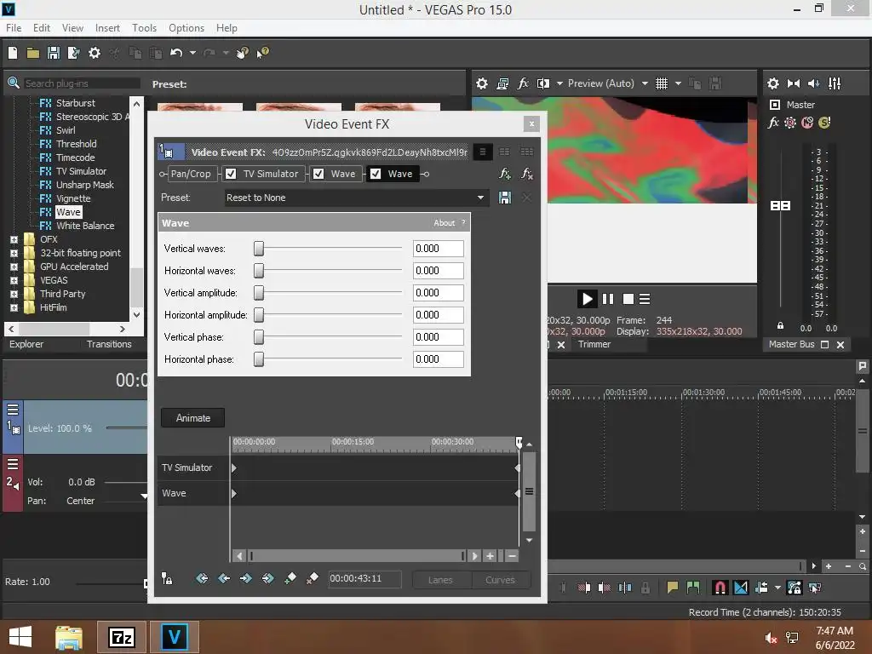
Task: Save the preset with floppy icon
Action: click(x=505, y=198)
